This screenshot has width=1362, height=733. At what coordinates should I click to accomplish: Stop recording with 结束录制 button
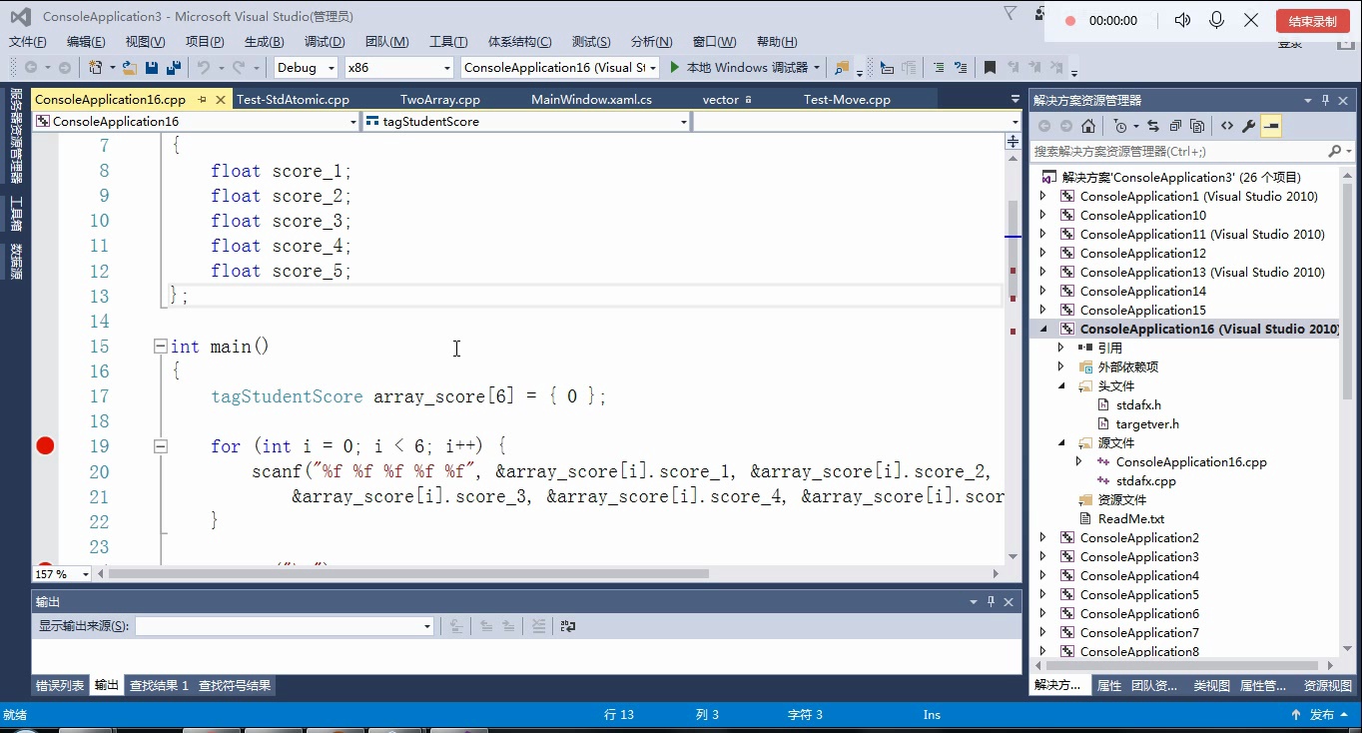click(1312, 21)
